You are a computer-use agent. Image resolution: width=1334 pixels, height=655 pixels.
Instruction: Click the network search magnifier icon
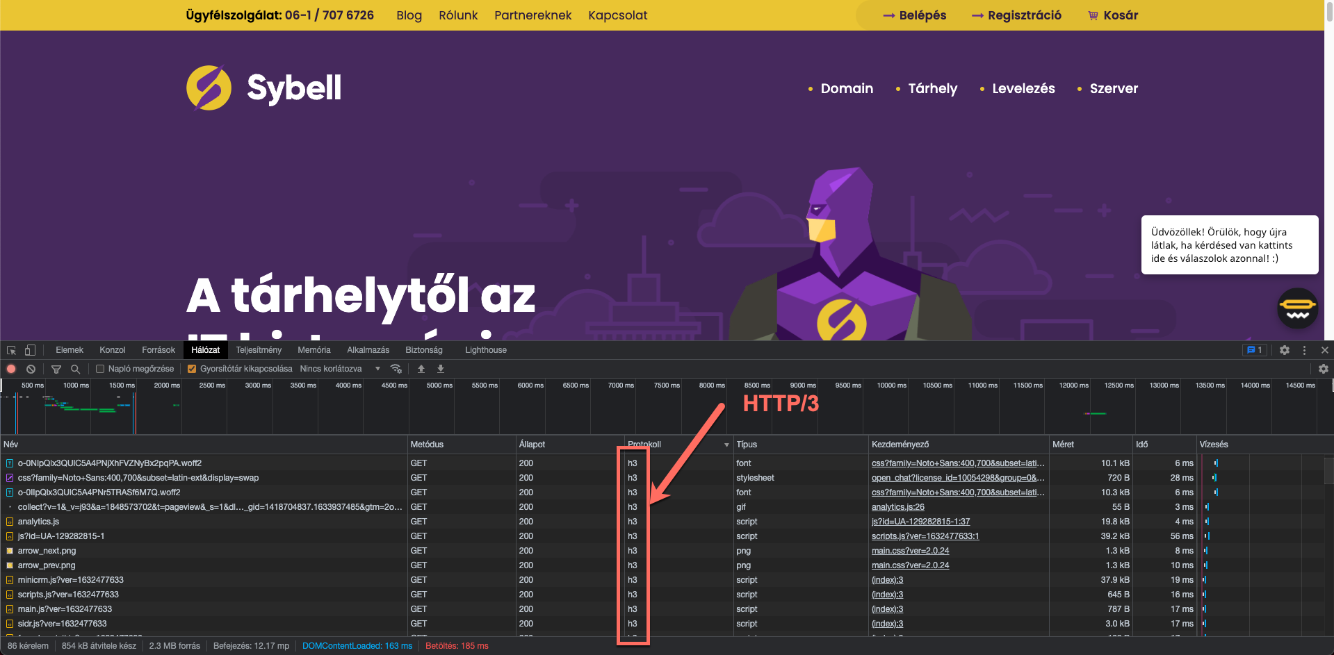pos(75,369)
